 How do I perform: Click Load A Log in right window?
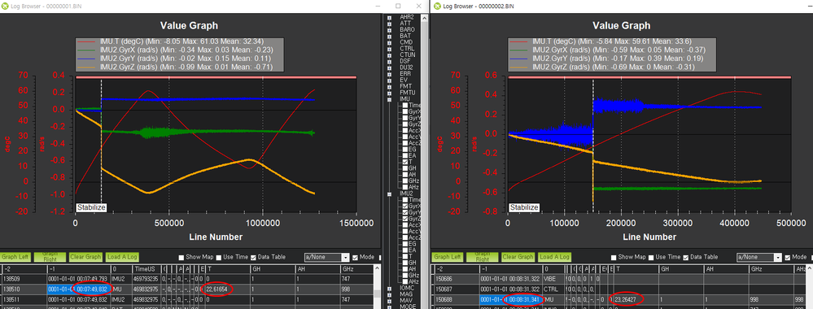tap(554, 257)
